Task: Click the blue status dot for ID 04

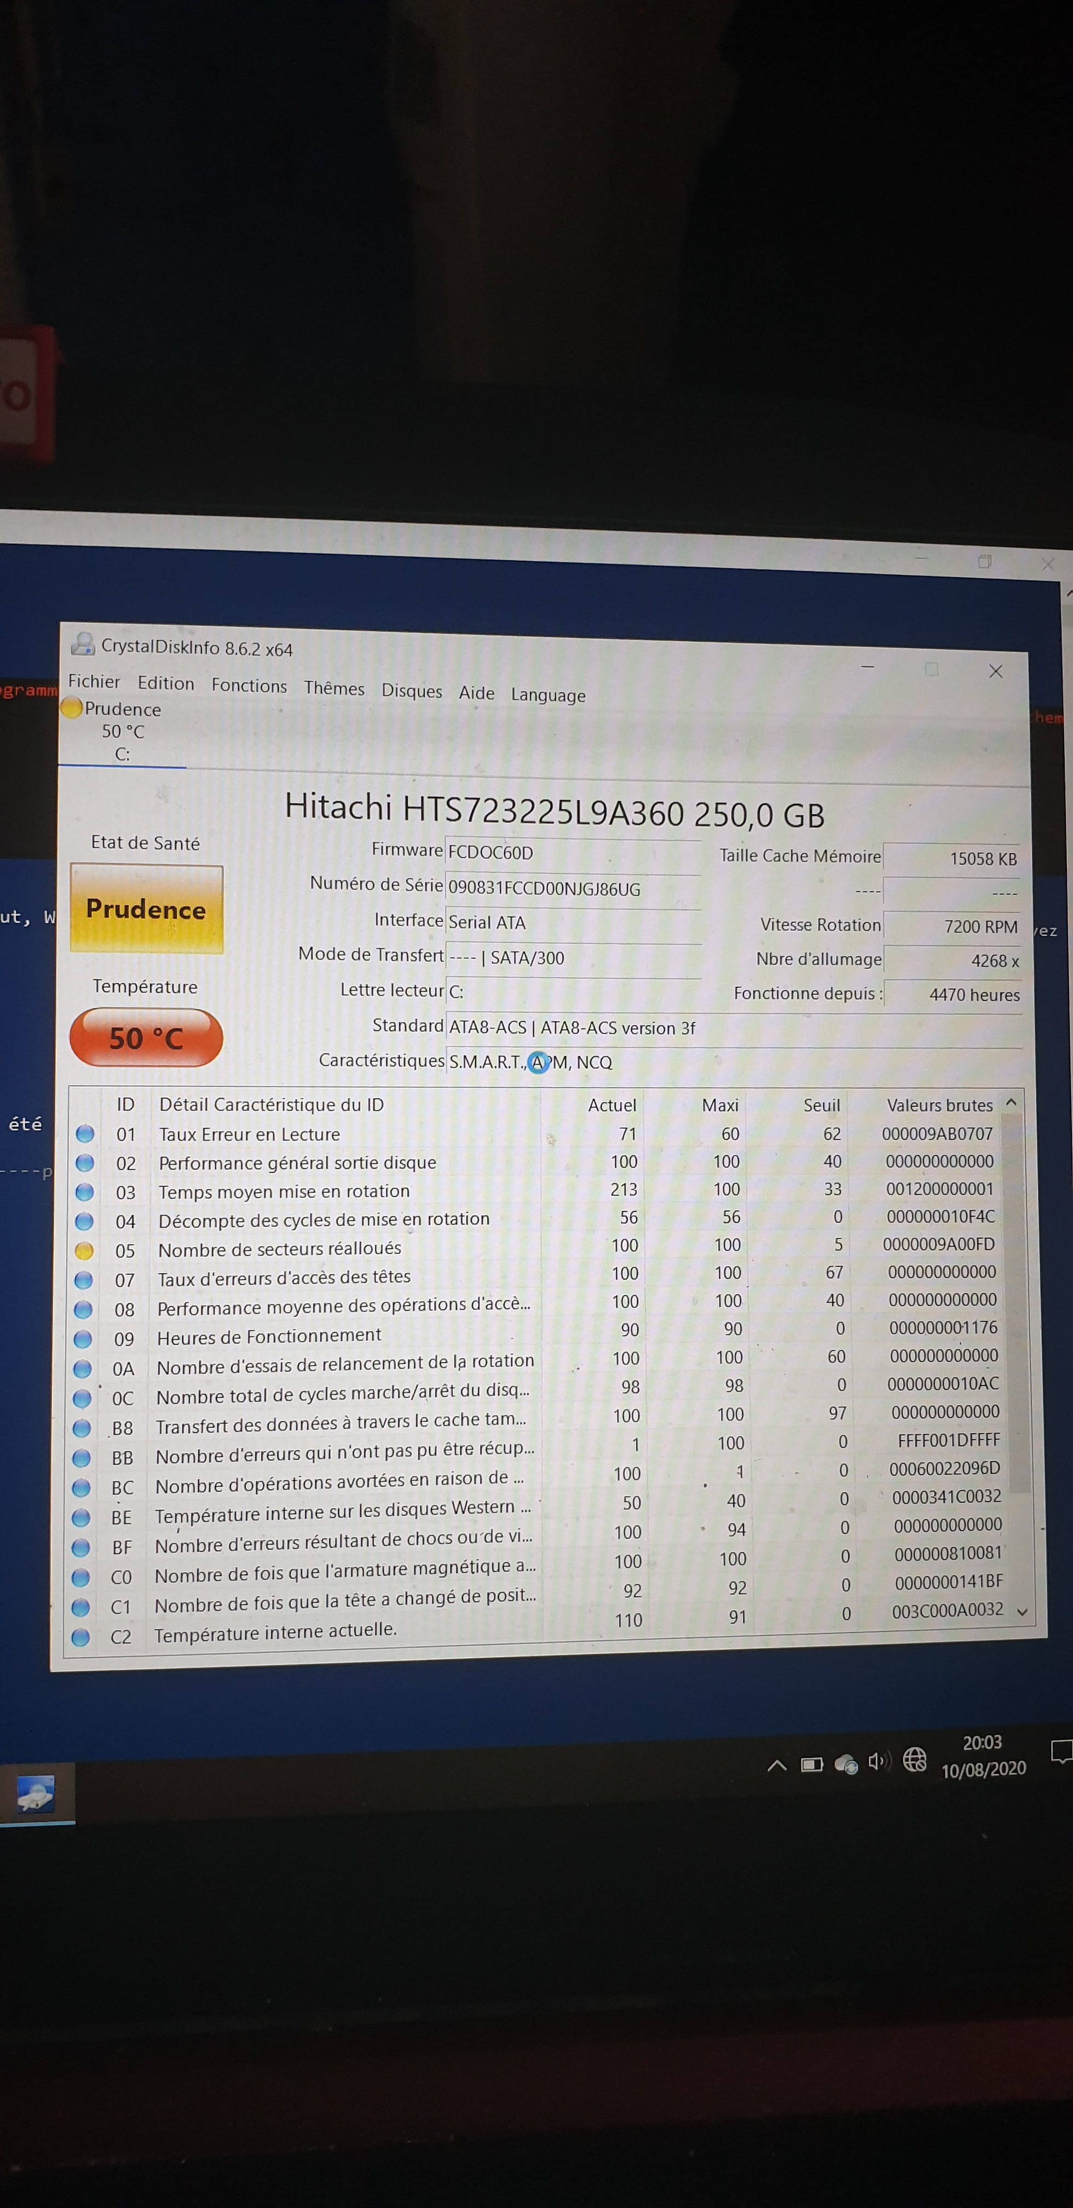Action: (x=84, y=1221)
